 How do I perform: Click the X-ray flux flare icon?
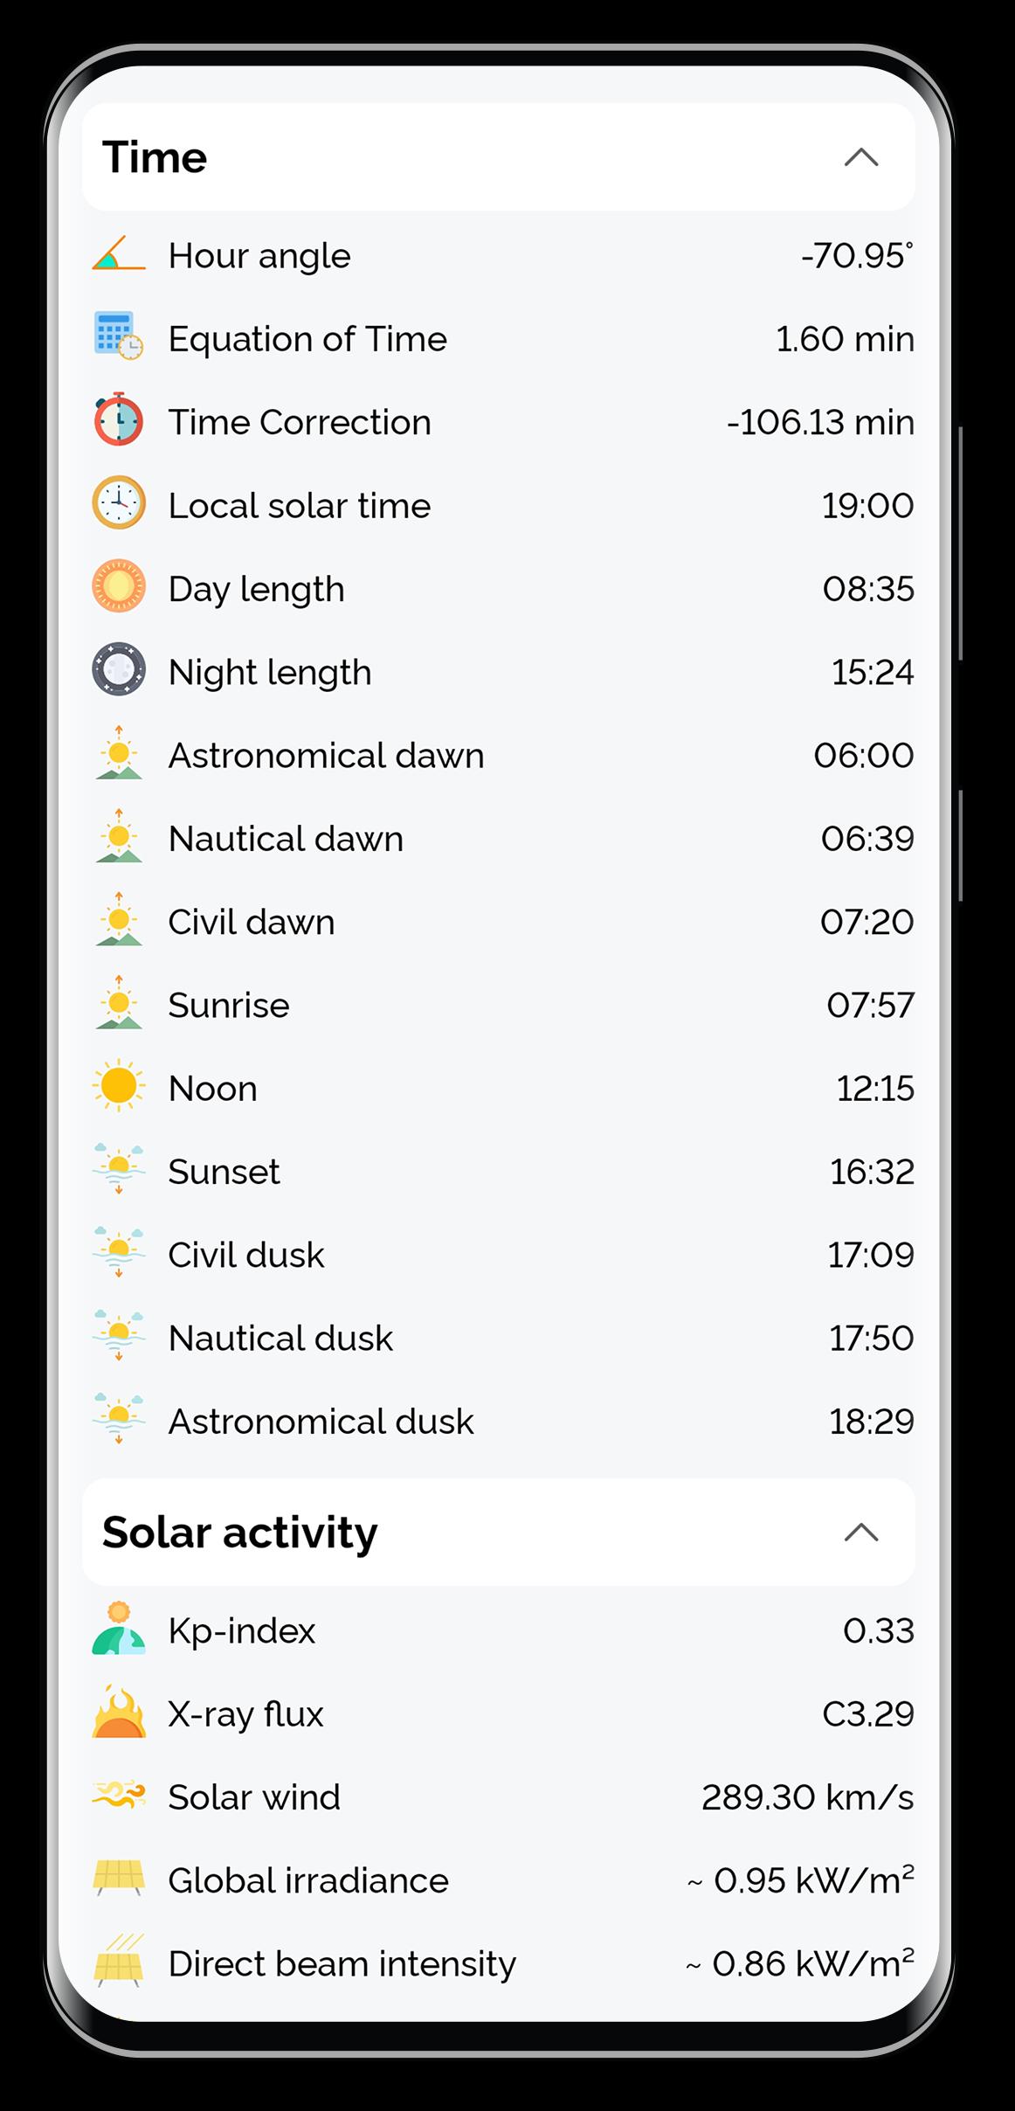119,1712
